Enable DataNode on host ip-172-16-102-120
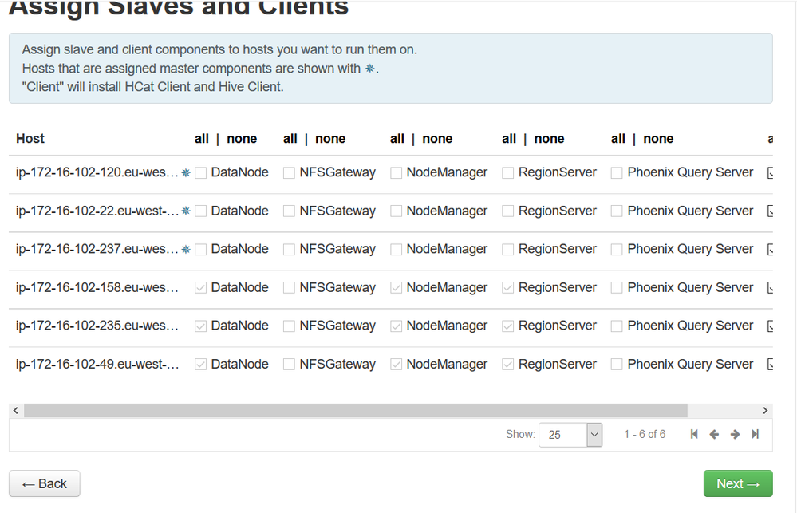Image resolution: width=797 pixels, height=513 pixels. (201, 172)
